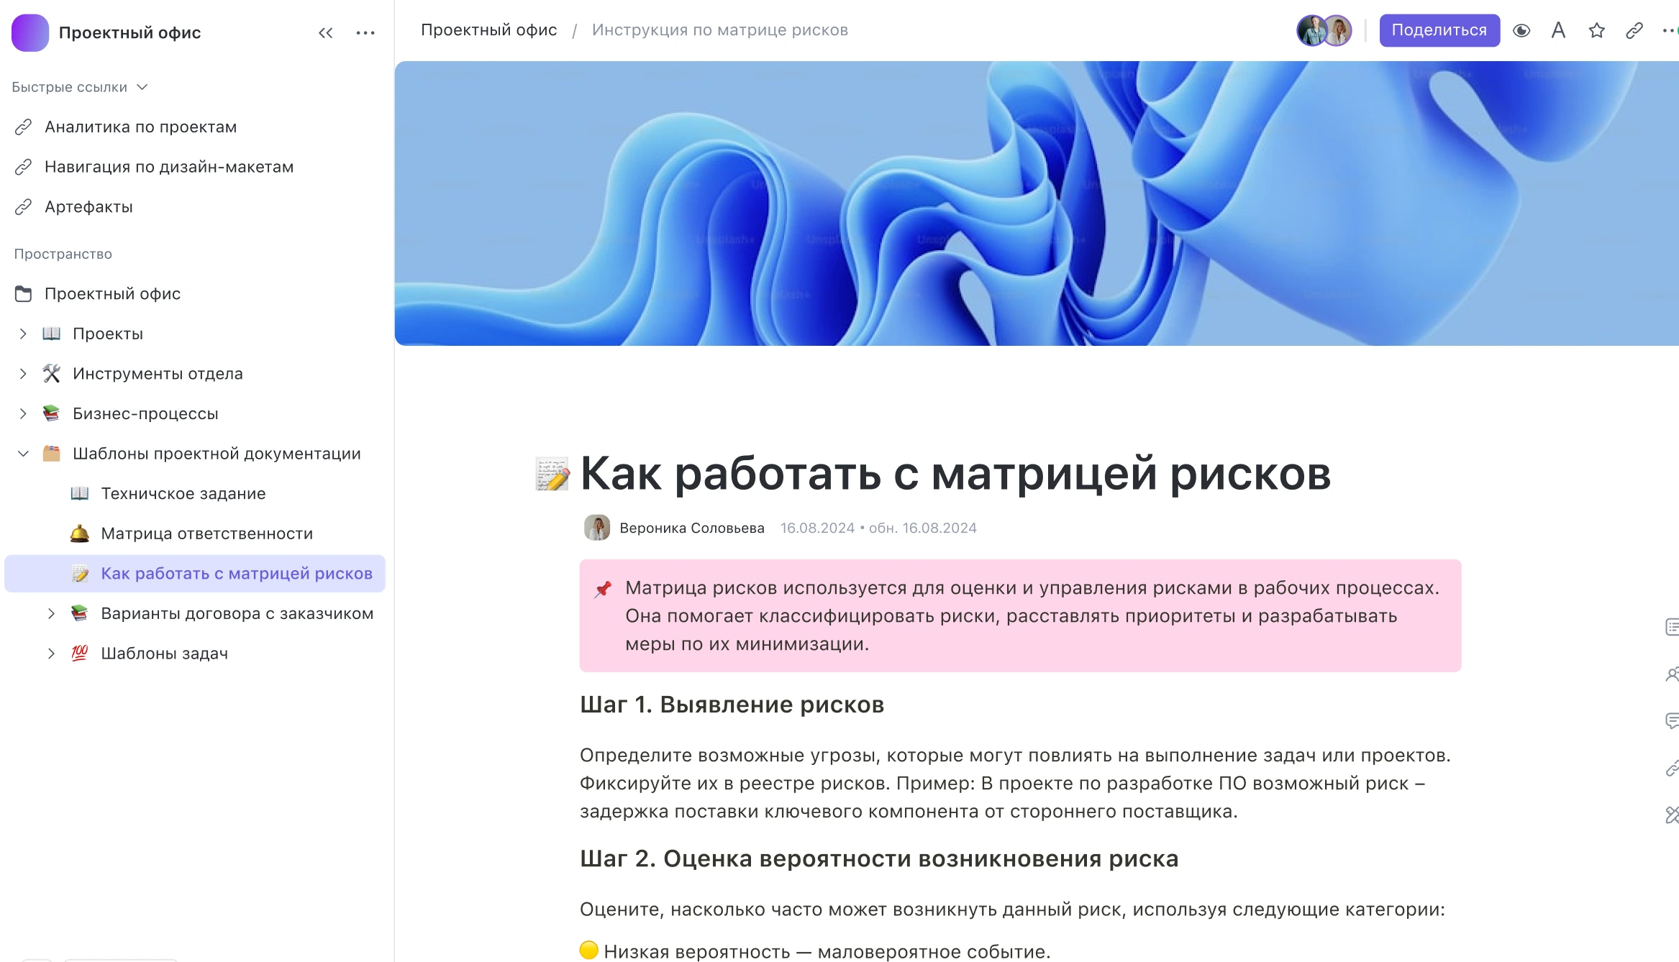Expand the Проекты tree item
Viewport: 1679px width, 962px height.
click(x=23, y=334)
